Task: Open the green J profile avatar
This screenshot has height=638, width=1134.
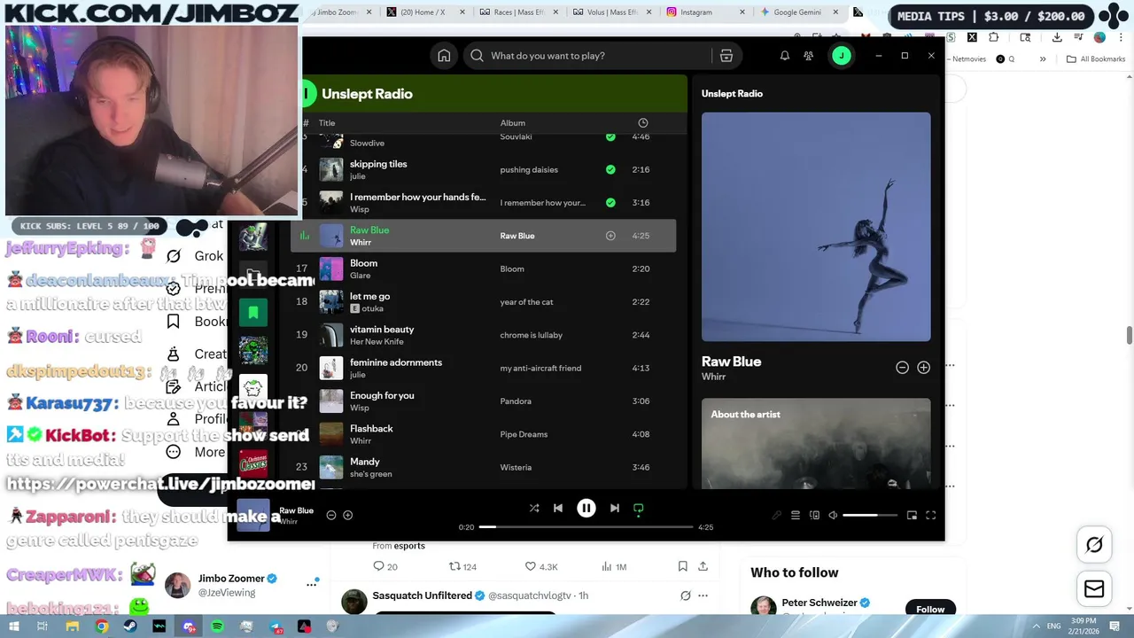Action: [841, 56]
